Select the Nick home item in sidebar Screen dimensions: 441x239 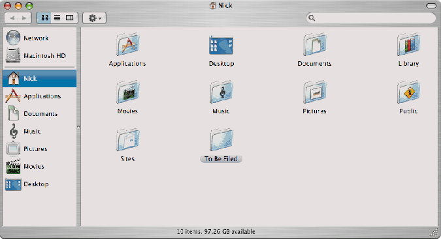[39, 78]
